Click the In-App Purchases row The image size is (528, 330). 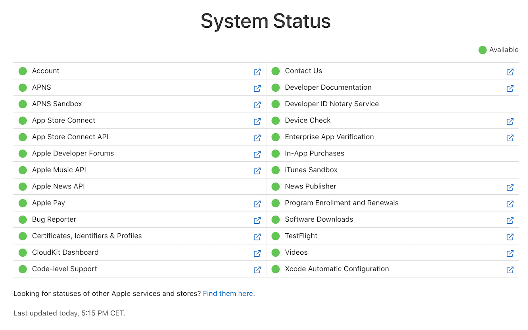click(x=315, y=153)
